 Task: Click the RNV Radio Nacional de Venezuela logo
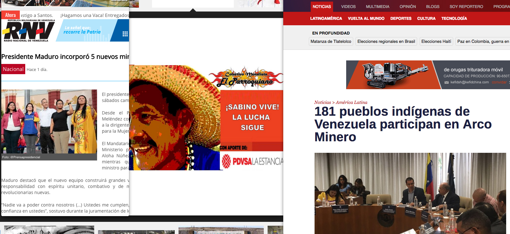pyautogui.click(x=28, y=31)
